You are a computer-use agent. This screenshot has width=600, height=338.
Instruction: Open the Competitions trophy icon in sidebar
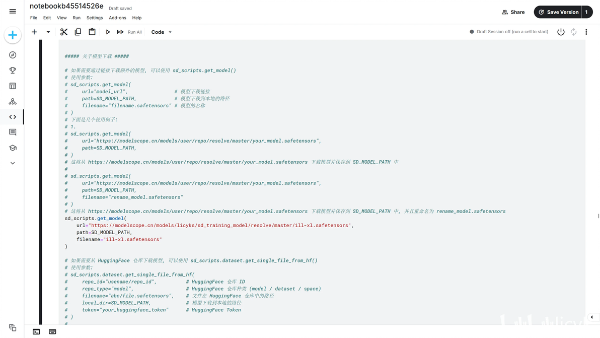pos(13,71)
